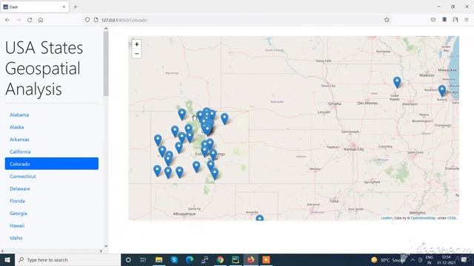Viewport: 474px width, 266px height.
Task: Click the sidebar scroll down arrow
Action: (106, 246)
